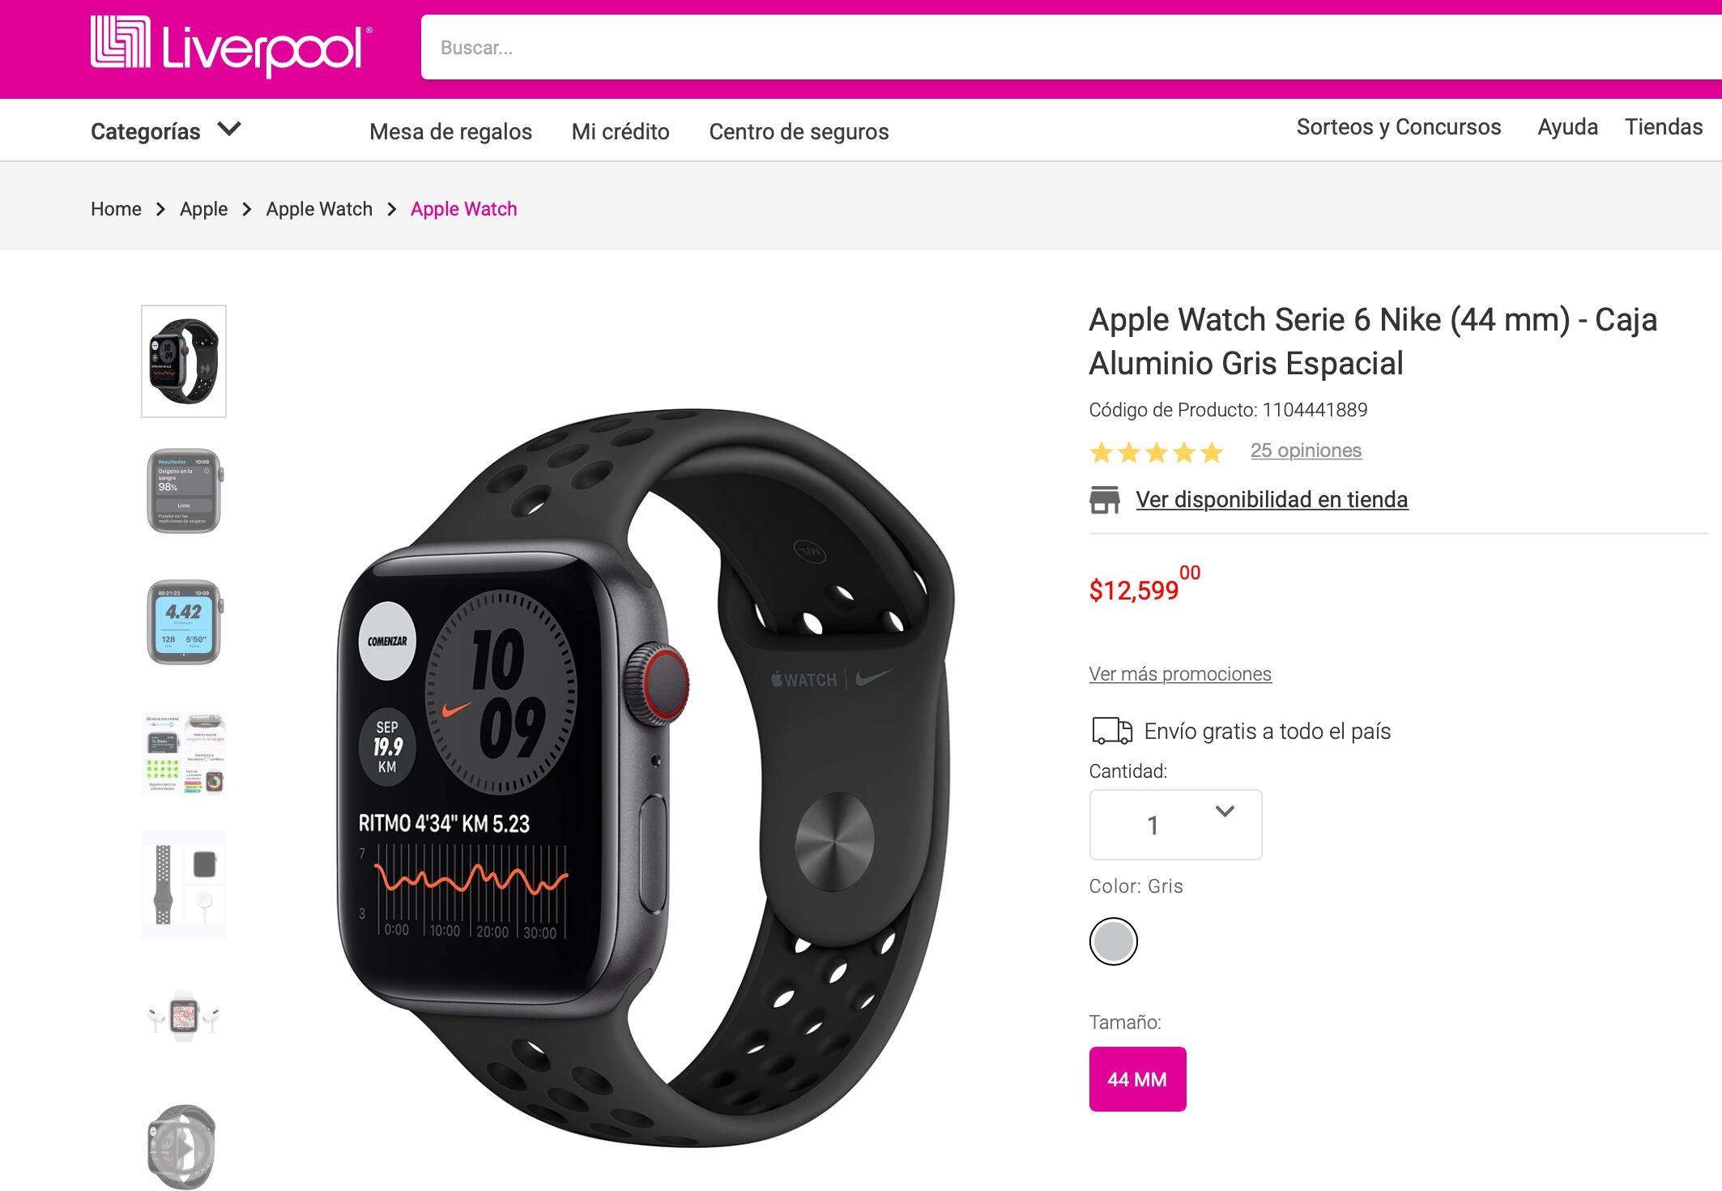Expand the Categorías dropdown
The image size is (1722, 1191).
[x=166, y=130]
